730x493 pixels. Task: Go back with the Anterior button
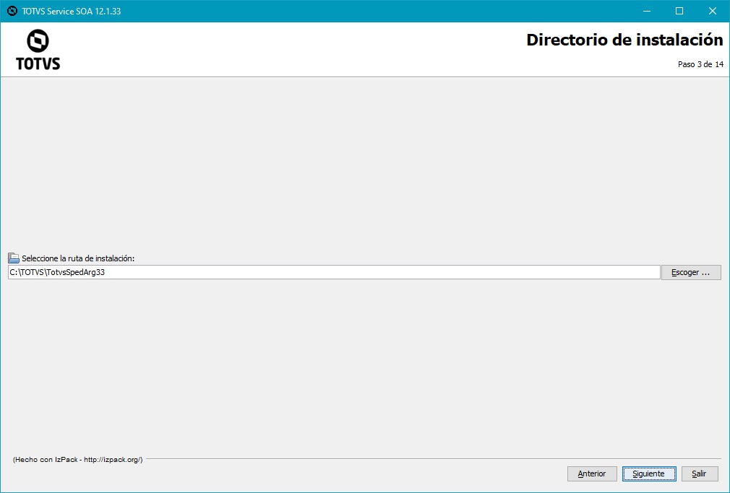tap(592, 474)
